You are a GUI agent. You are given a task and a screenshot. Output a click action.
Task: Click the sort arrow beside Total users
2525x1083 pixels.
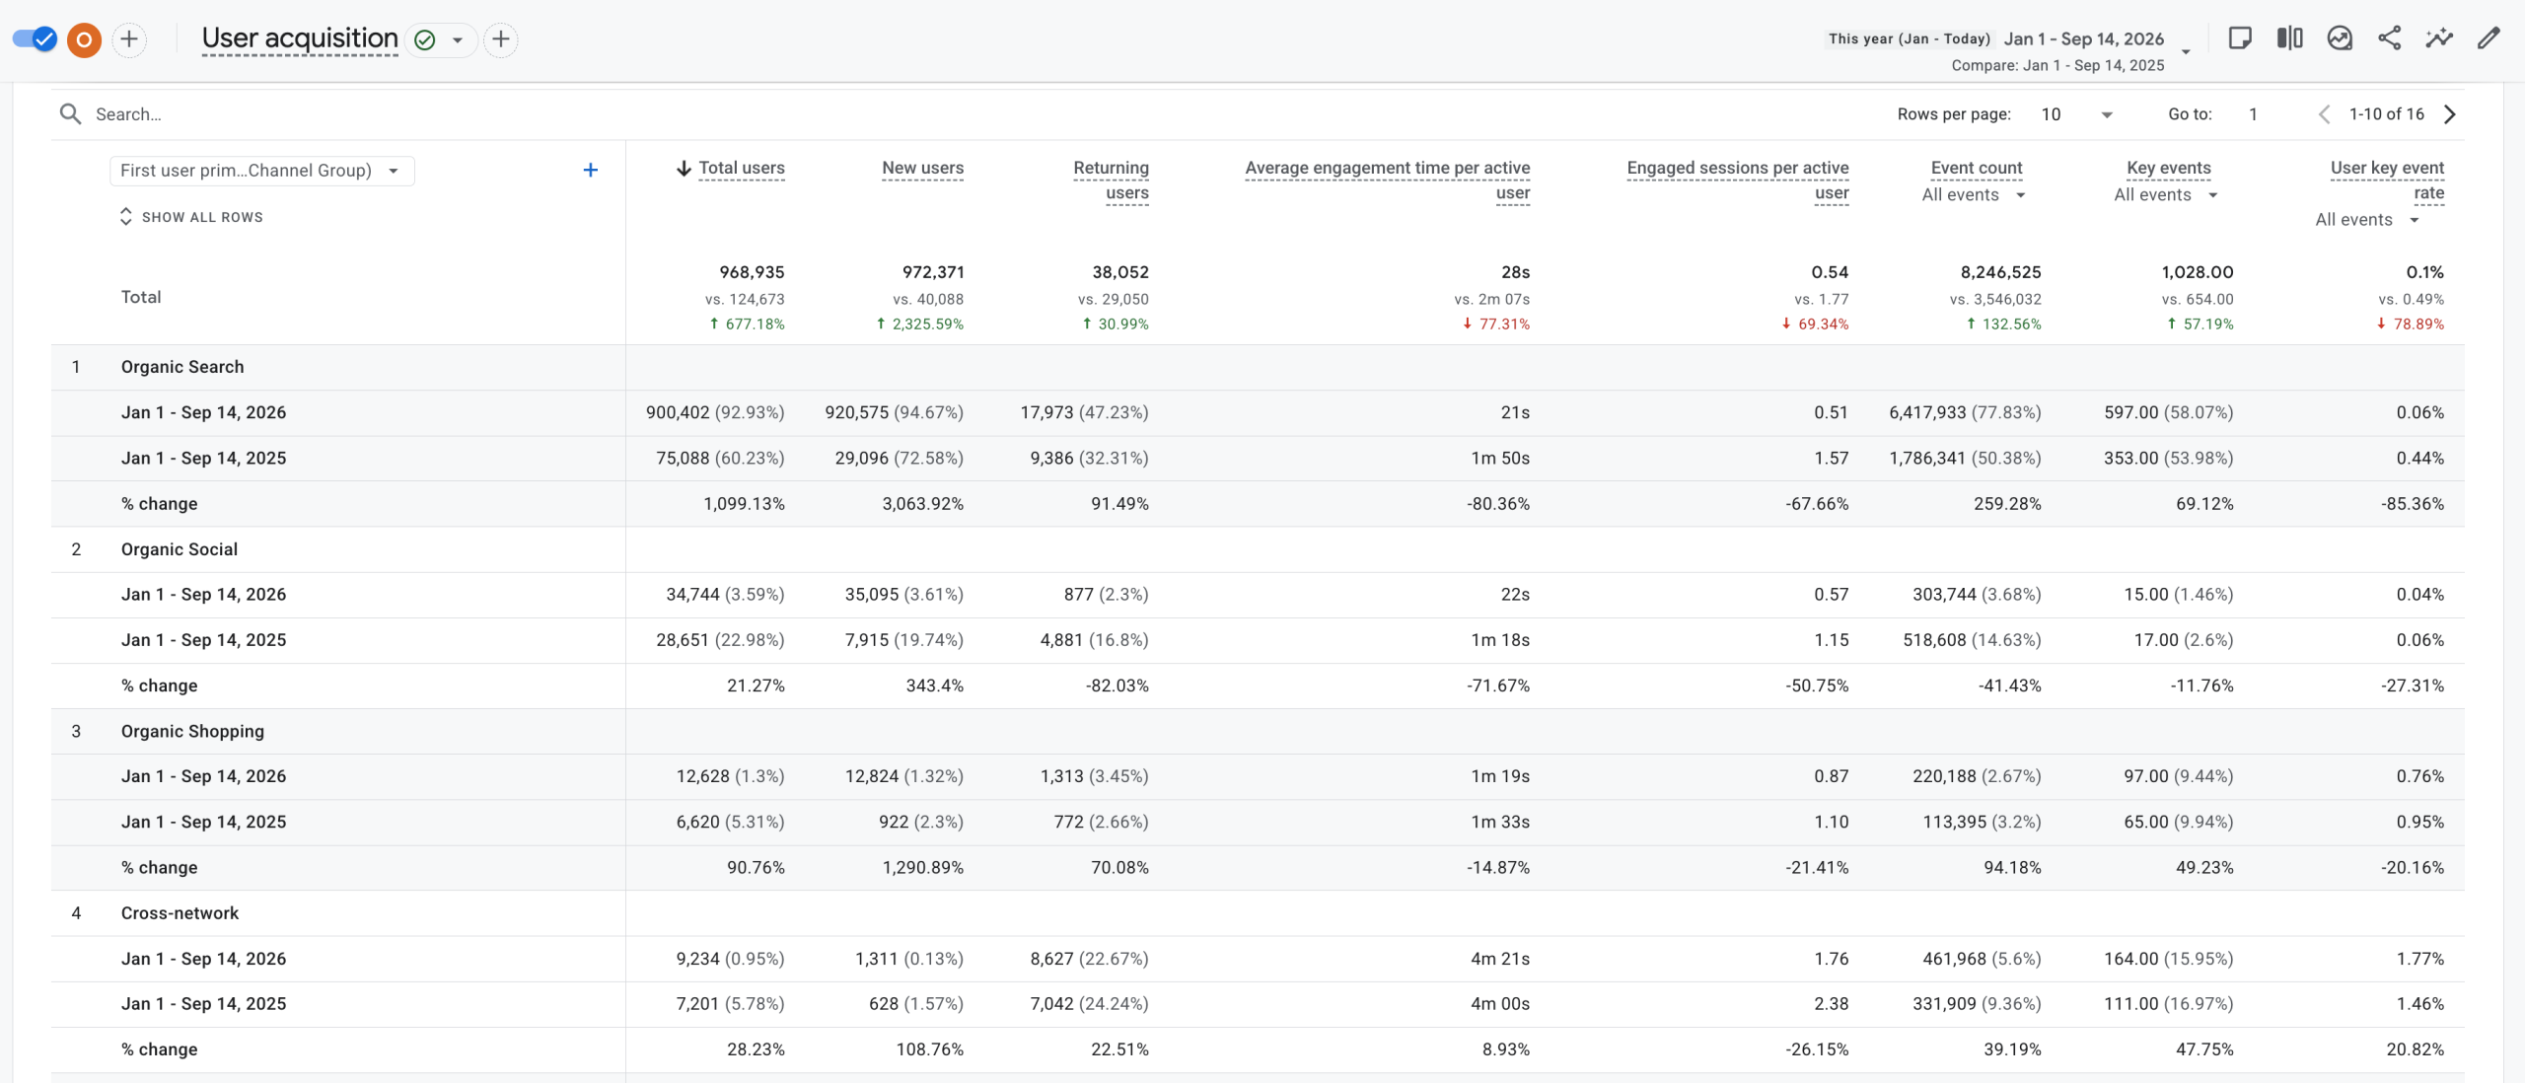pyautogui.click(x=684, y=169)
